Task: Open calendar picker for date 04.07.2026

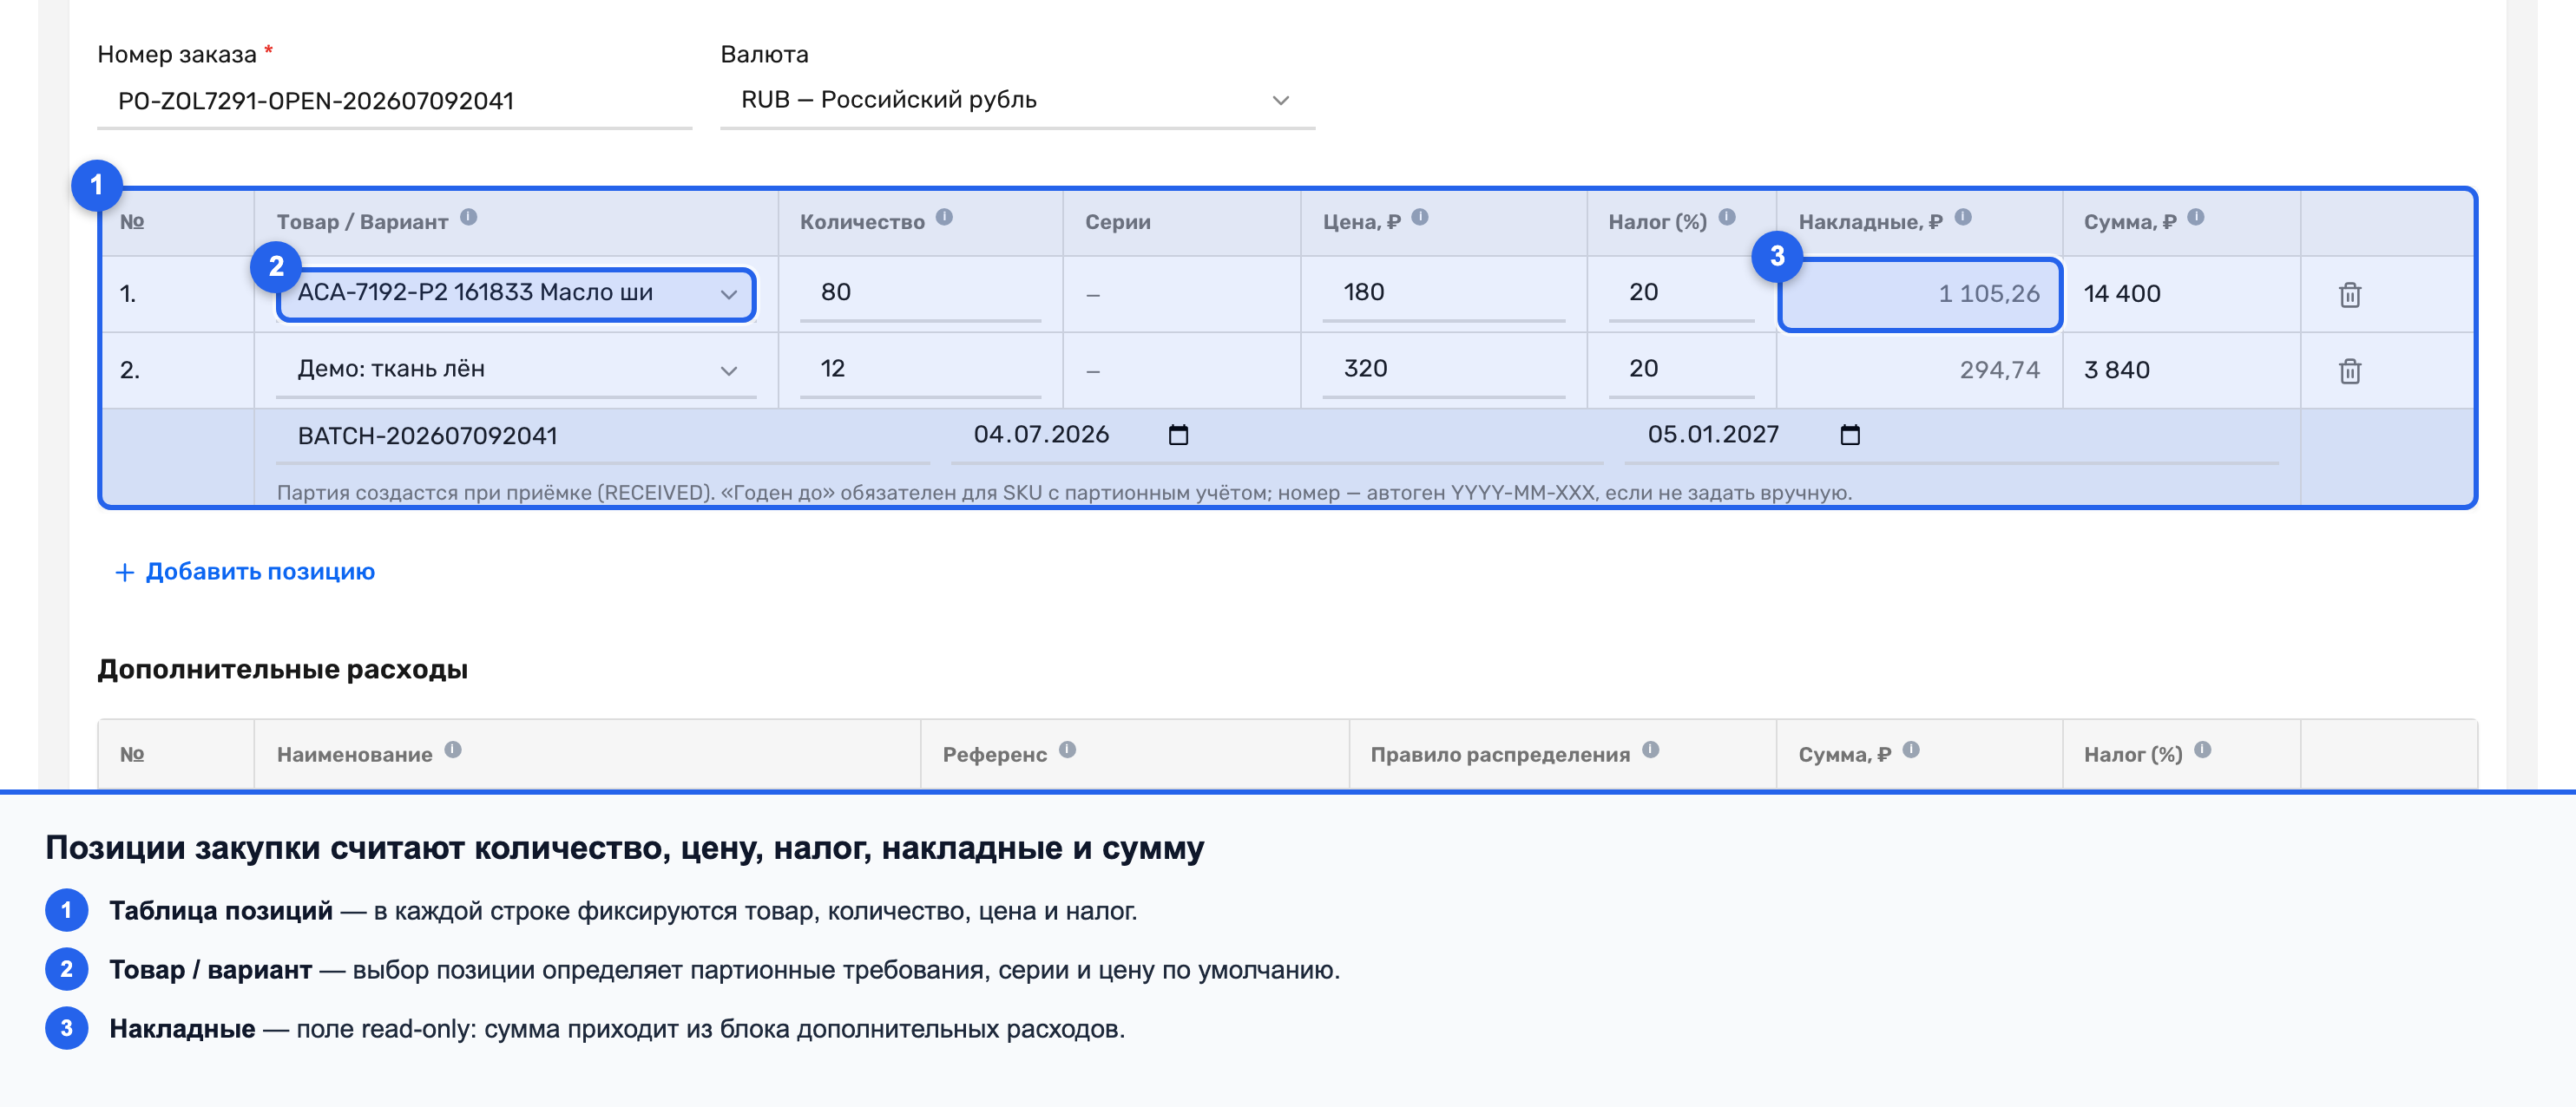Action: (1178, 435)
